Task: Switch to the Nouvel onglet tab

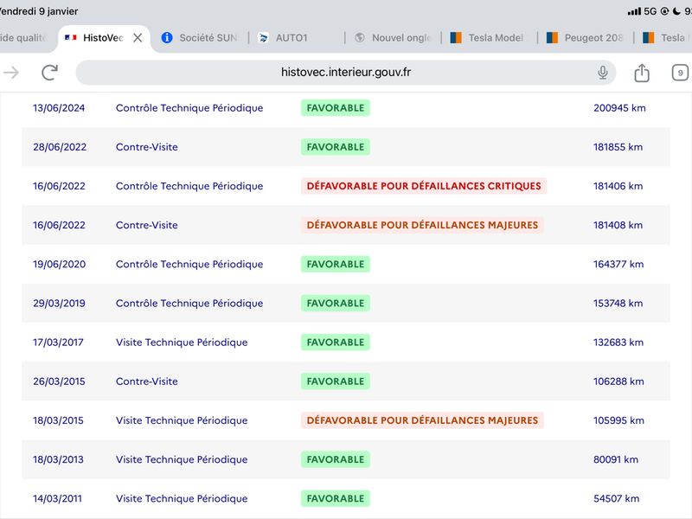Action: click(x=393, y=38)
